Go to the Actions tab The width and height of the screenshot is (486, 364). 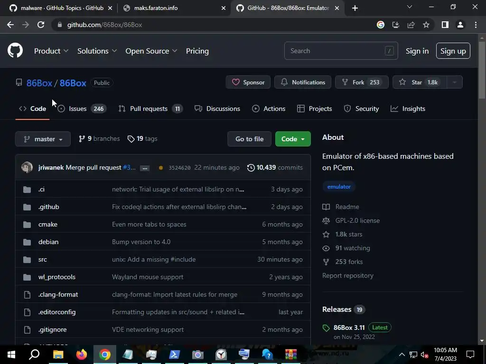click(x=269, y=109)
